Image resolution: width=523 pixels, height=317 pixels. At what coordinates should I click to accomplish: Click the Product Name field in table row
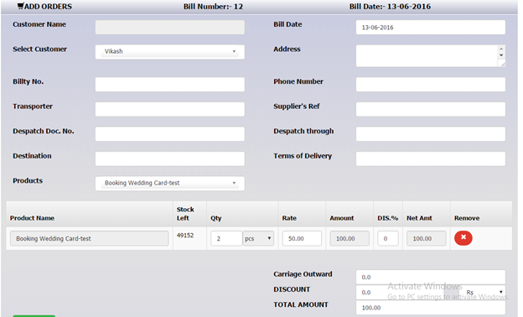(89, 238)
